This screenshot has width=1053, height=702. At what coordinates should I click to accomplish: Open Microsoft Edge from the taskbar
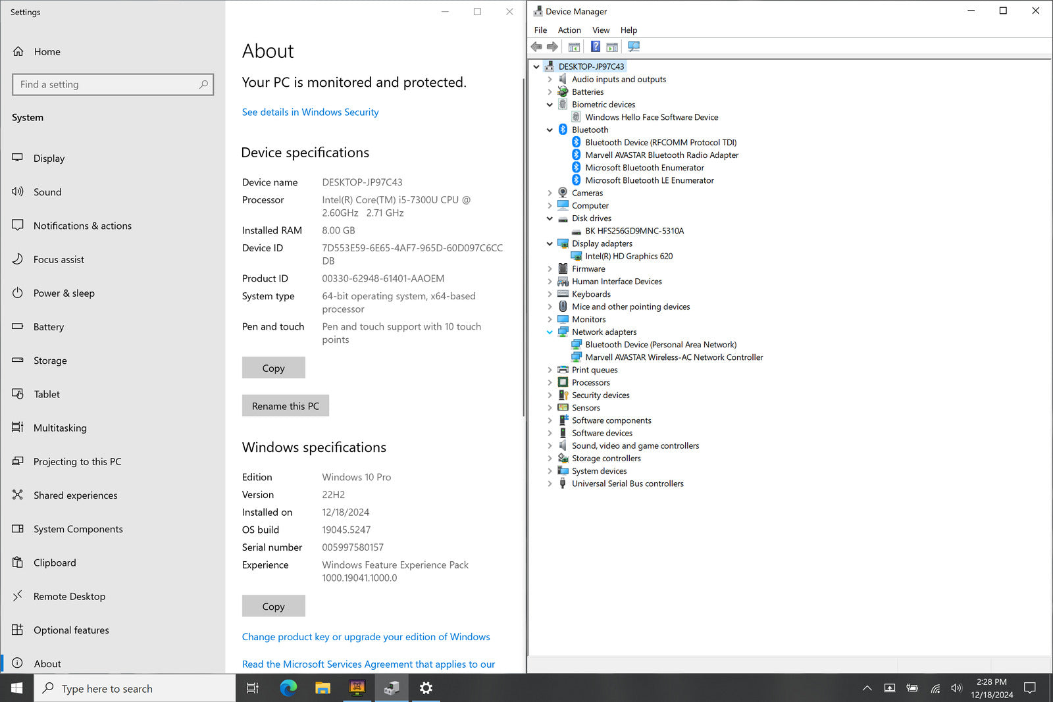[288, 688]
